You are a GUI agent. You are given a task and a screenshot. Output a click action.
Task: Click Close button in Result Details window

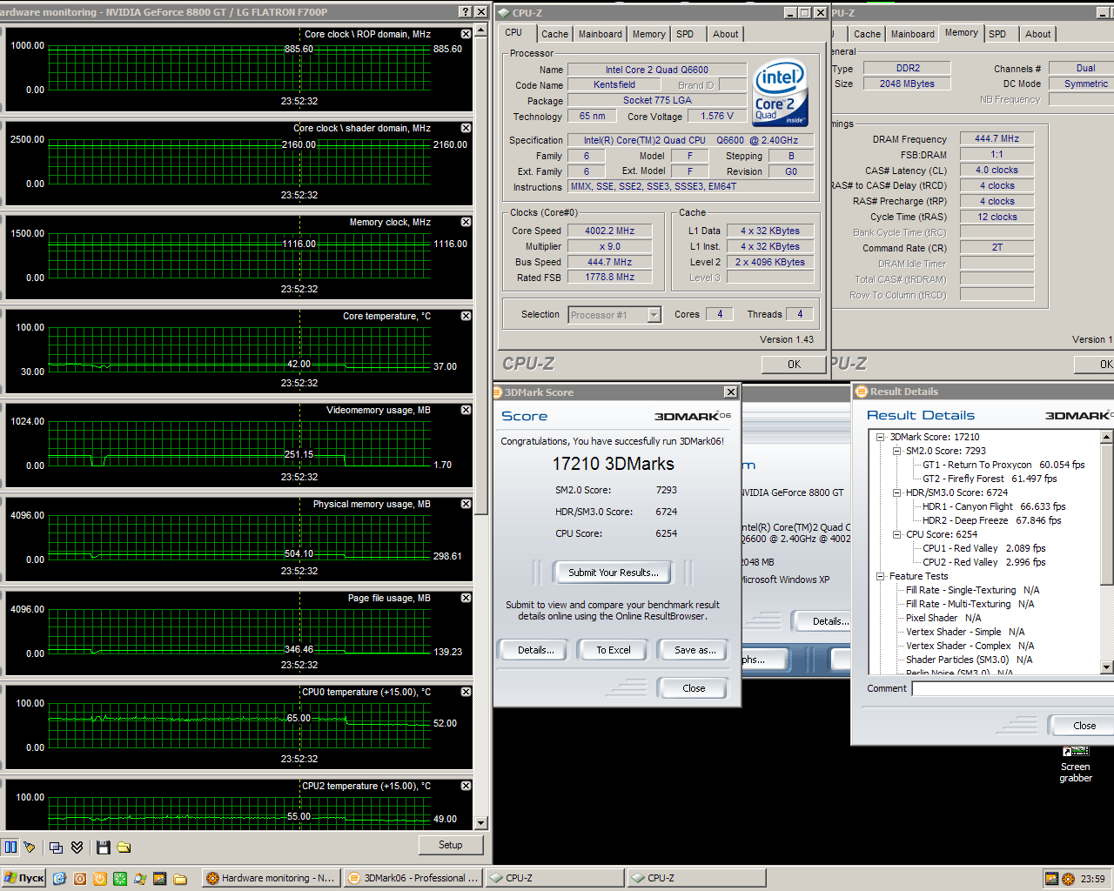coord(1084,726)
